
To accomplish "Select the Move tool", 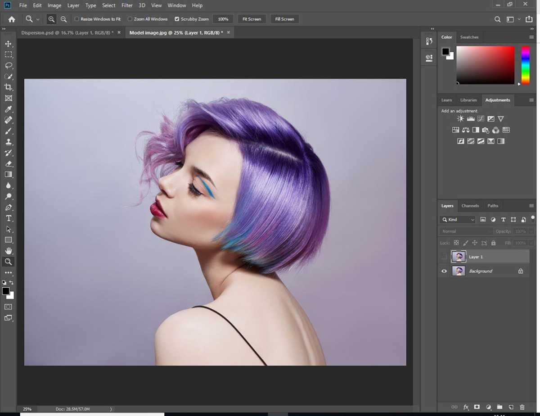I will coord(8,44).
